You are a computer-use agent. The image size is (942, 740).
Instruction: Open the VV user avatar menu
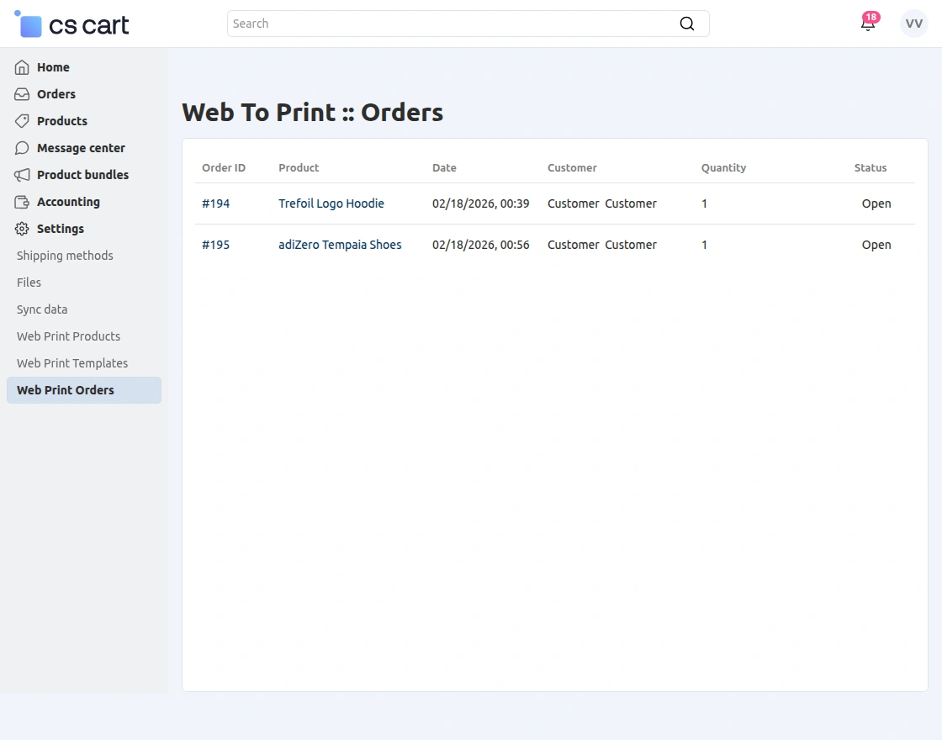tap(913, 24)
